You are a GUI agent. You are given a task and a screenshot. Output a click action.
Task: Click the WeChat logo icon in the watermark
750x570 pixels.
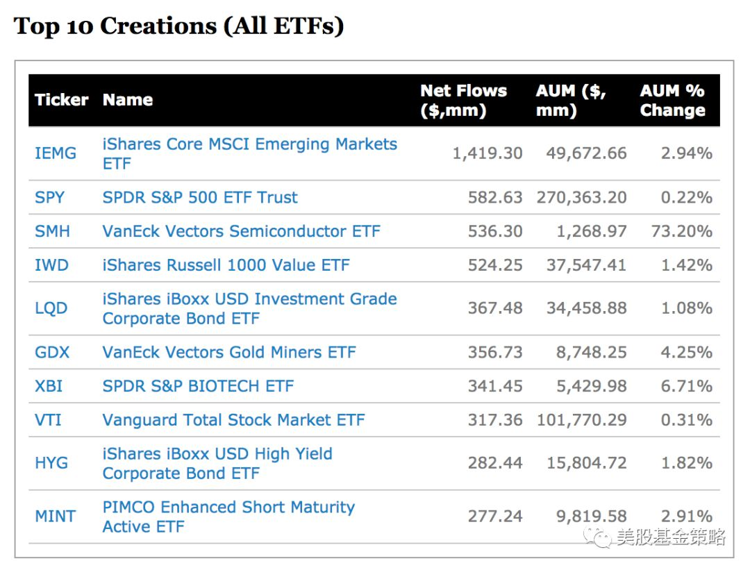(x=599, y=537)
